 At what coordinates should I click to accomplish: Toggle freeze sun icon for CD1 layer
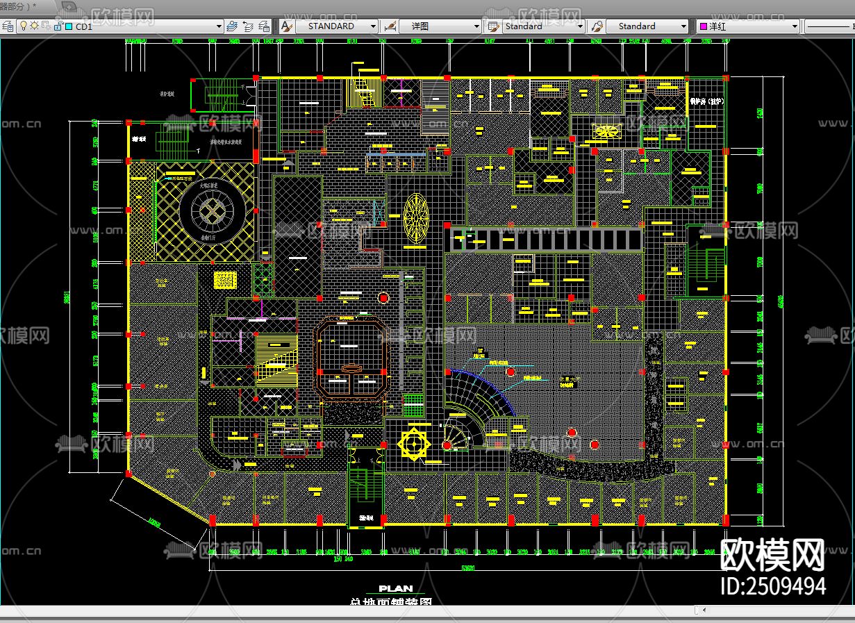[34, 26]
